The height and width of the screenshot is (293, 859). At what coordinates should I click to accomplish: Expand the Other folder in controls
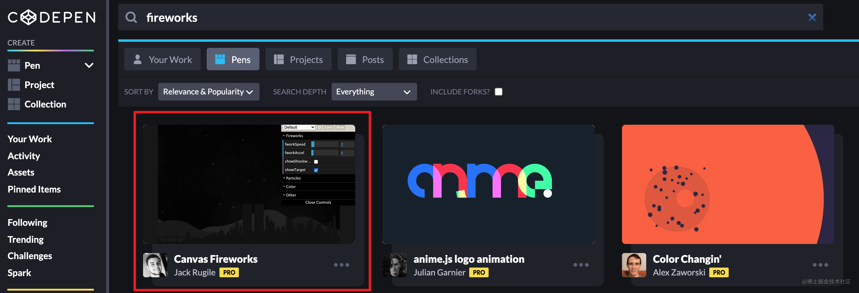pyautogui.click(x=318, y=195)
